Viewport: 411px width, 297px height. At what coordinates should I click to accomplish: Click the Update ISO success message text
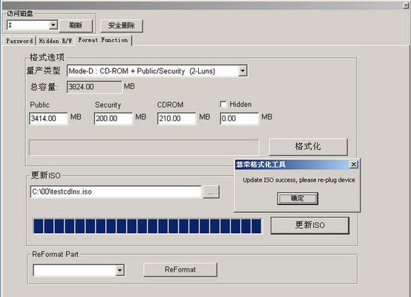coord(299,180)
